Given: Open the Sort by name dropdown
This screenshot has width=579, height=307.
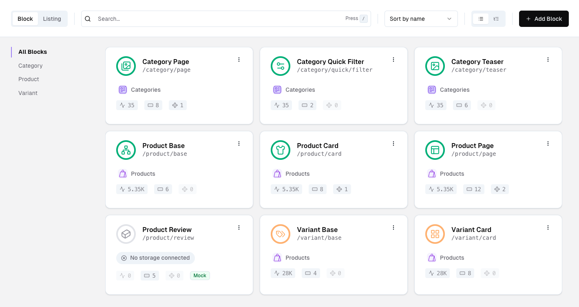Looking at the screenshot, I should pos(421,18).
